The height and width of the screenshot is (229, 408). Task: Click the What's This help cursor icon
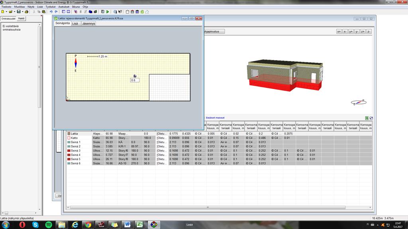(x=120, y=12)
